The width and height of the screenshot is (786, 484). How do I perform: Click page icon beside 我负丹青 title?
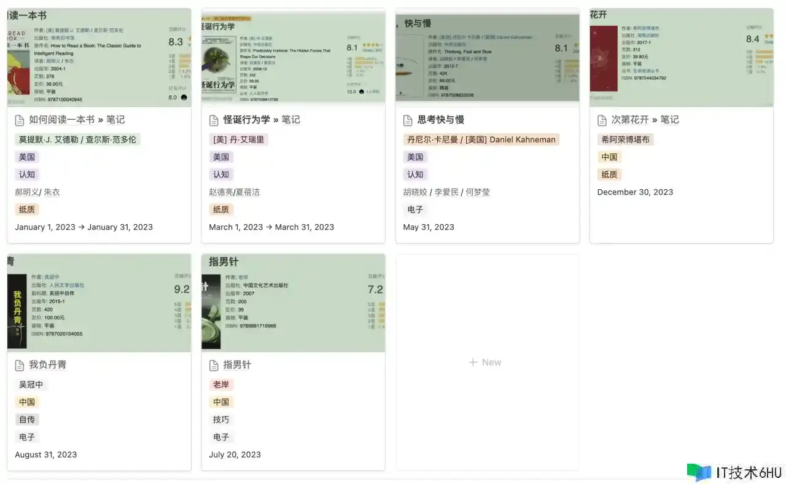(x=20, y=365)
